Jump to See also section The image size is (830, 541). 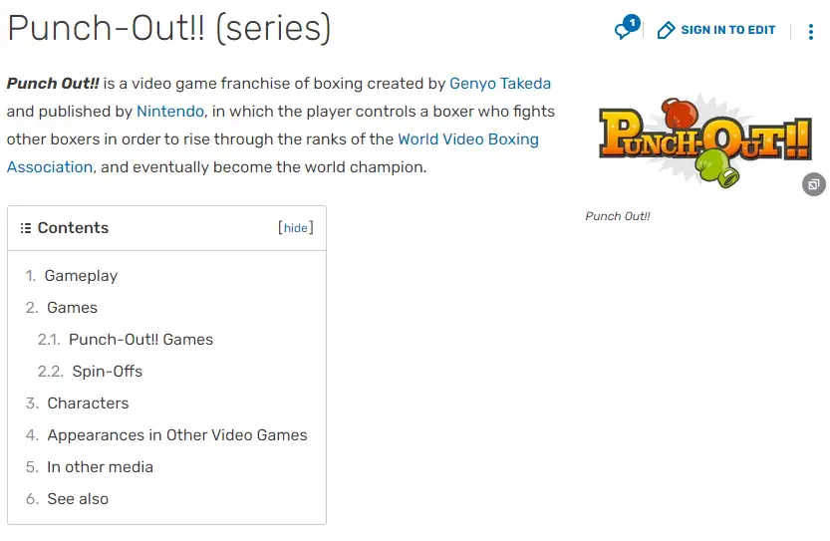tap(78, 498)
